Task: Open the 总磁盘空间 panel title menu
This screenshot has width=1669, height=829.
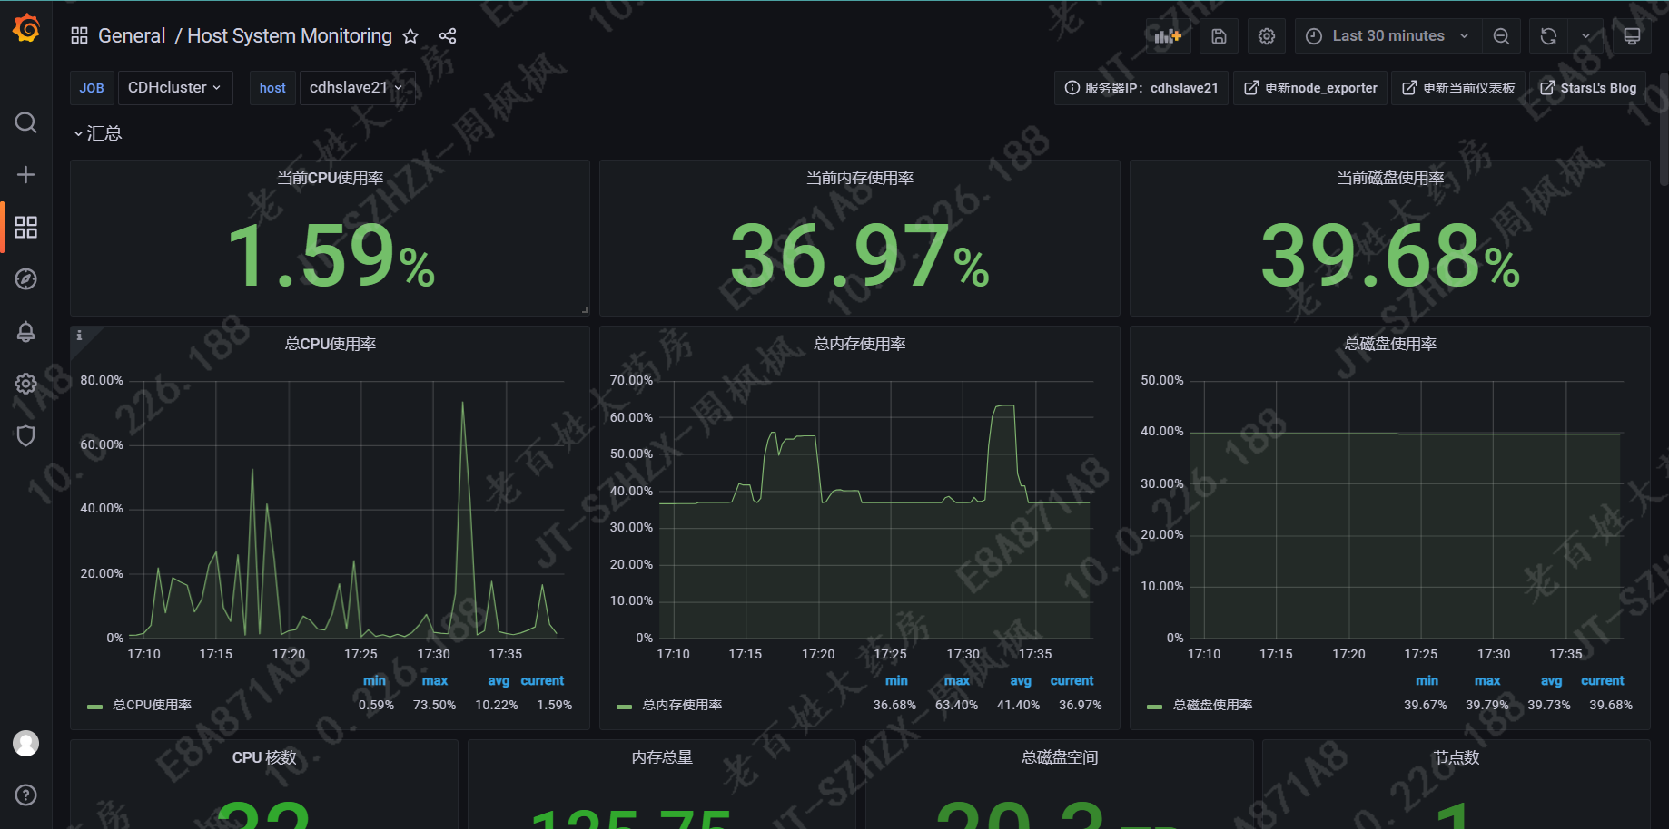Action: point(1060,757)
